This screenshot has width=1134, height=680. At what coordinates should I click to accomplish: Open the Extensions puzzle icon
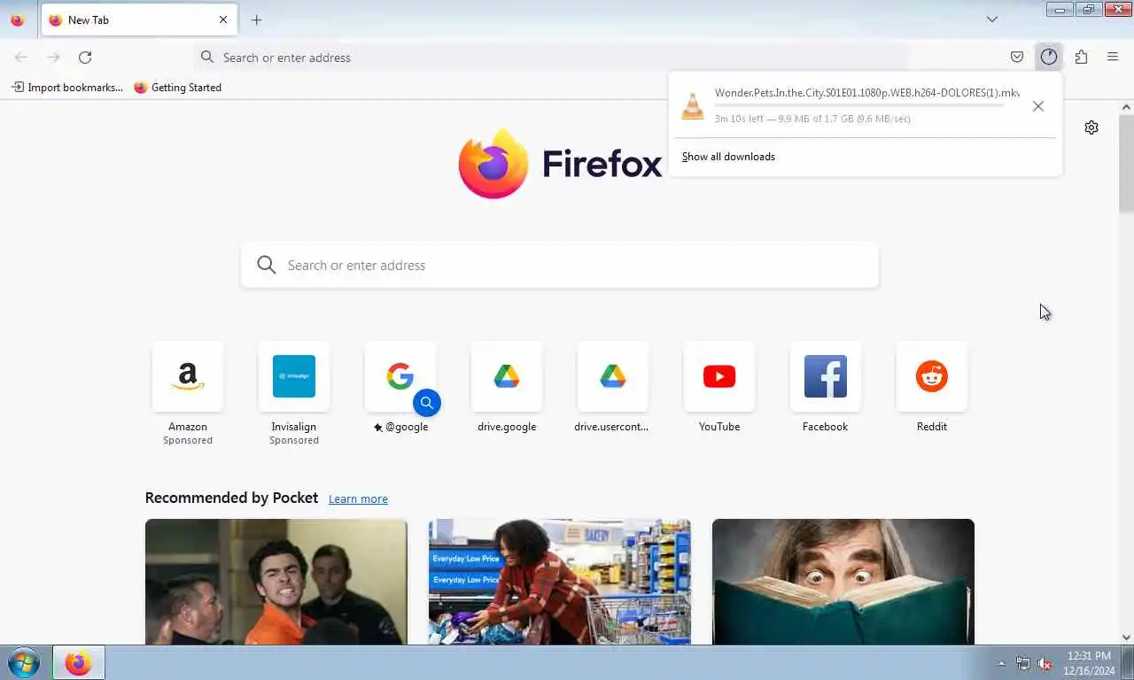tap(1081, 58)
